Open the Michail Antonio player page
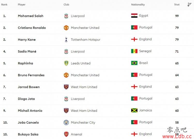Screen dimensions: 194x139 30,111
